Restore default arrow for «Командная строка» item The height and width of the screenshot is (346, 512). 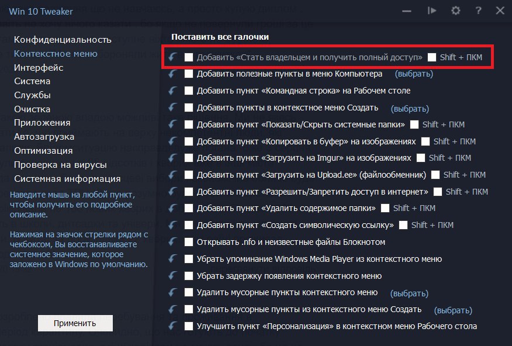pyautogui.click(x=173, y=91)
